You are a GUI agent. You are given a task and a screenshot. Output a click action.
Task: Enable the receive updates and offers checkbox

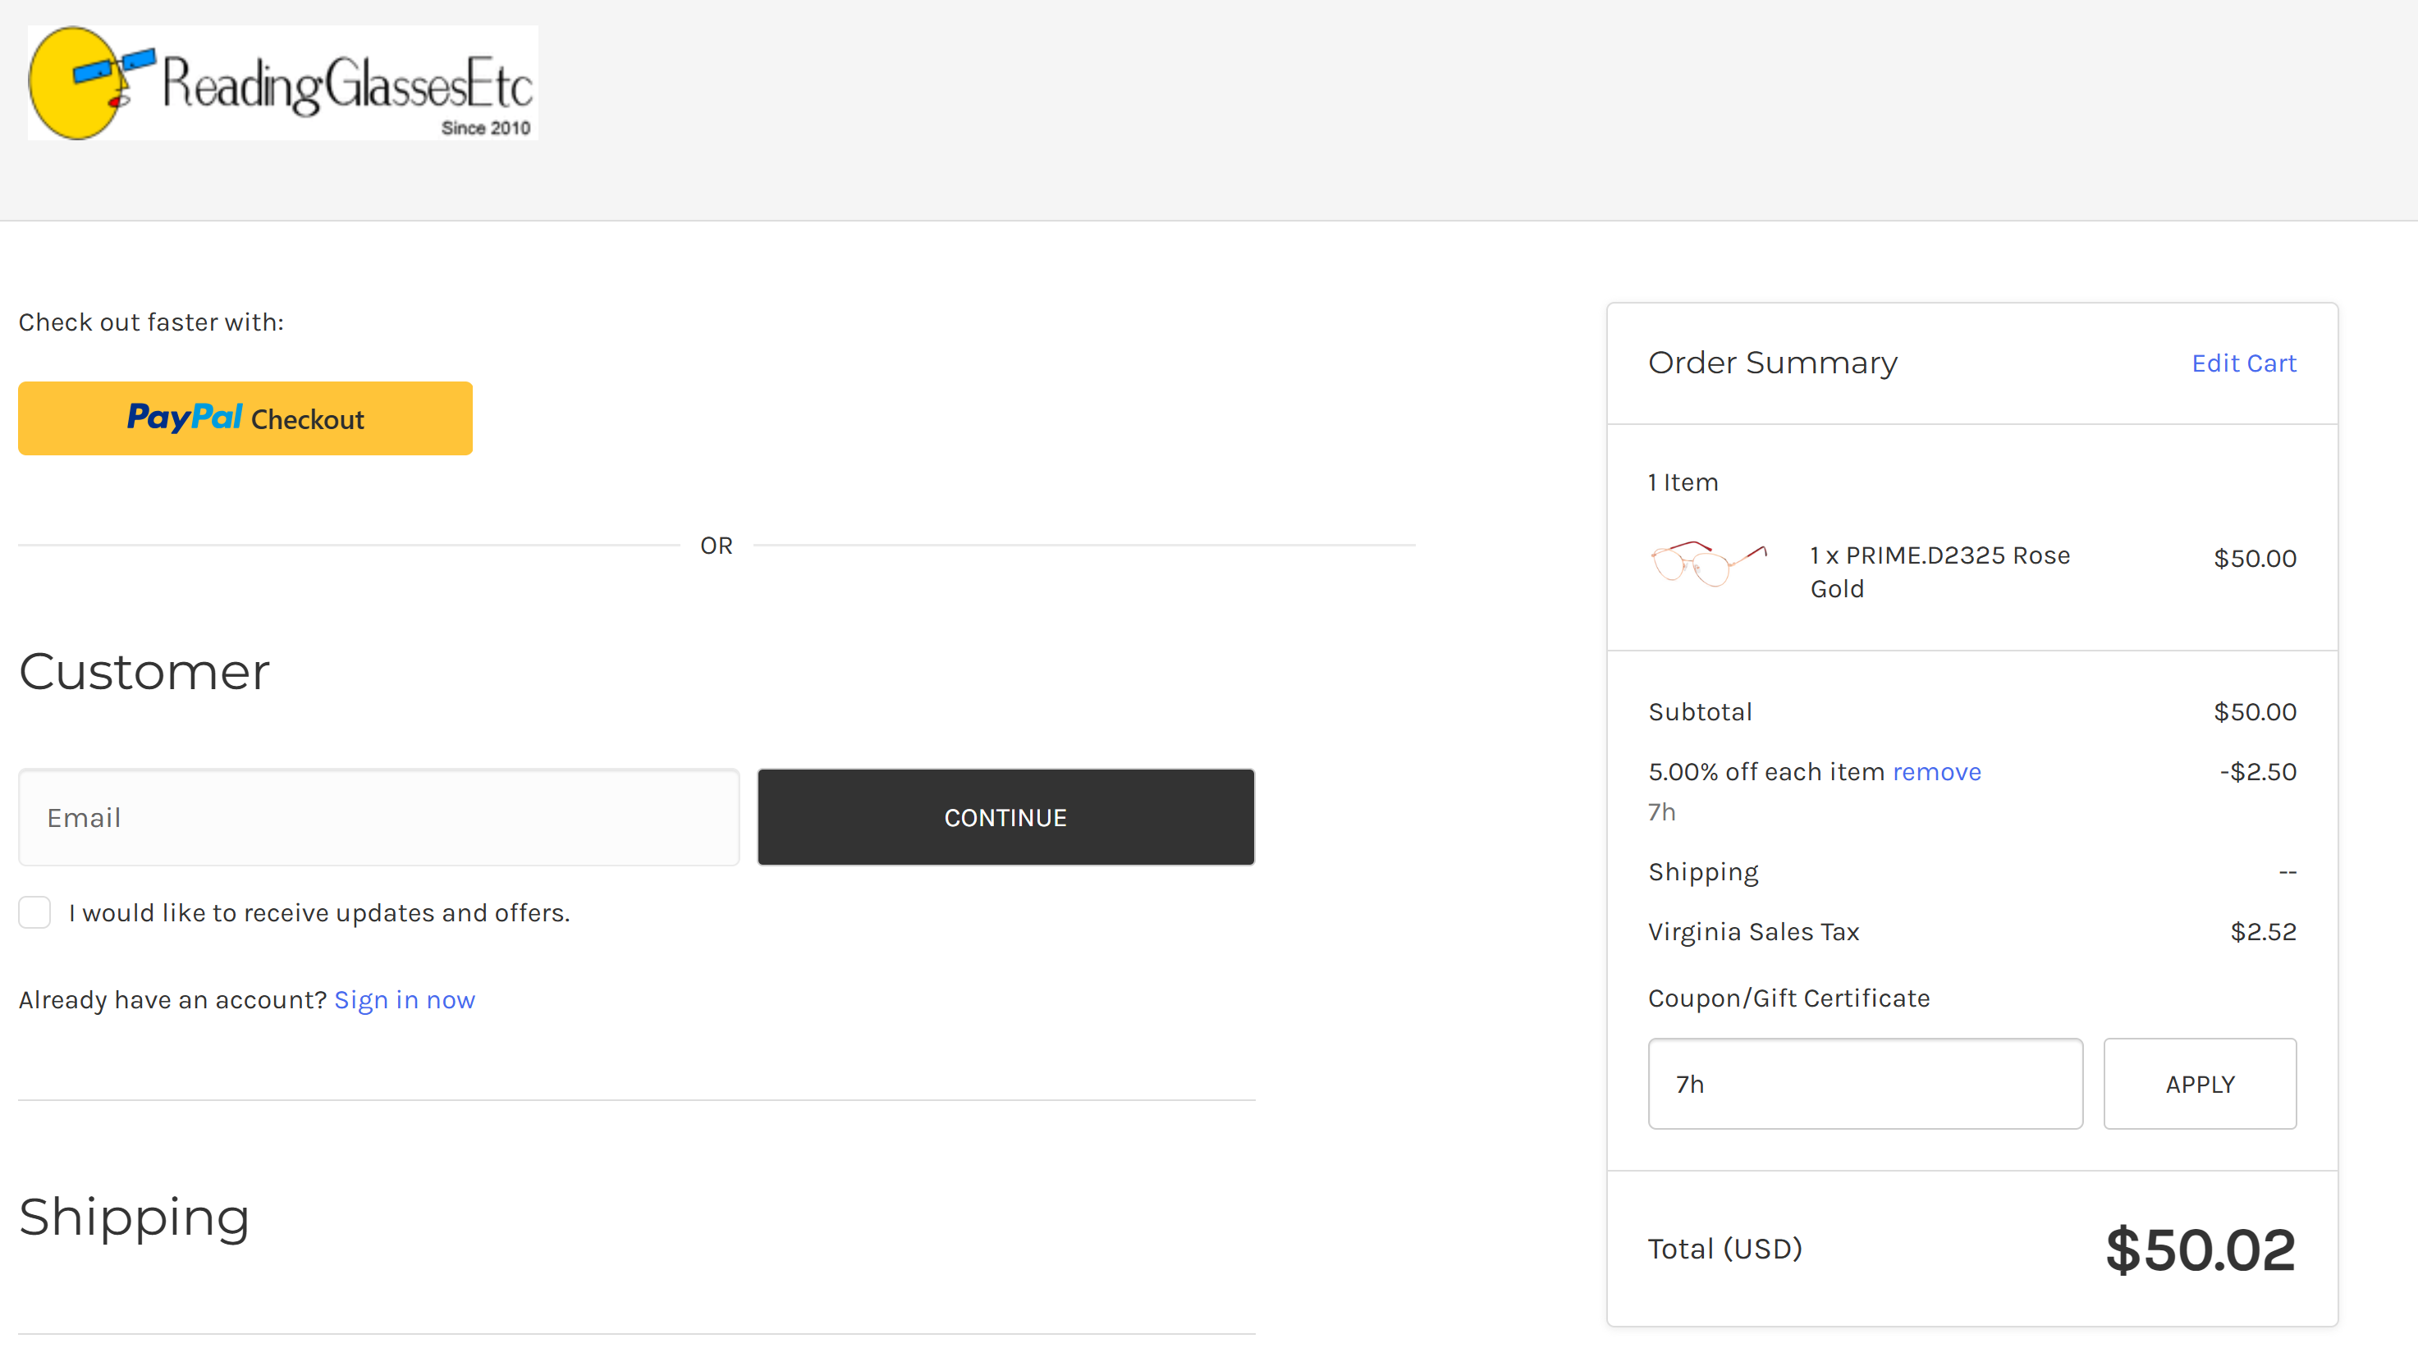point(34,912)
